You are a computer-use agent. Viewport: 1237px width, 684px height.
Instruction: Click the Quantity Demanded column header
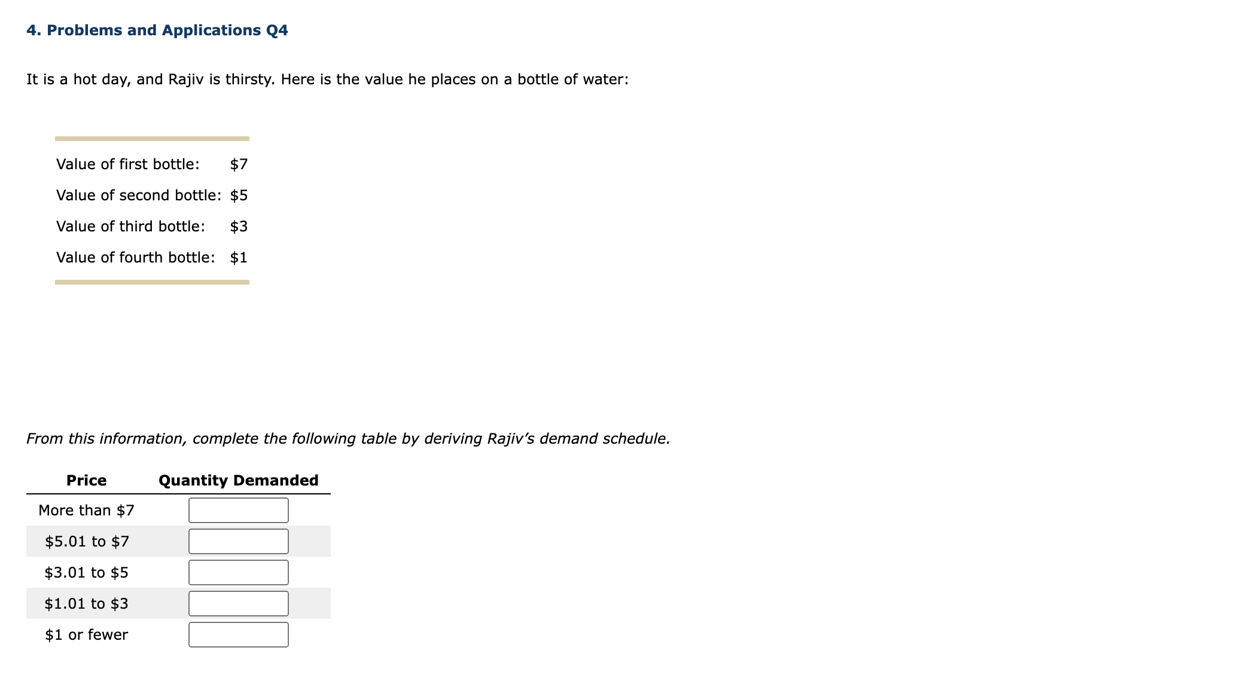coord(238,480)
